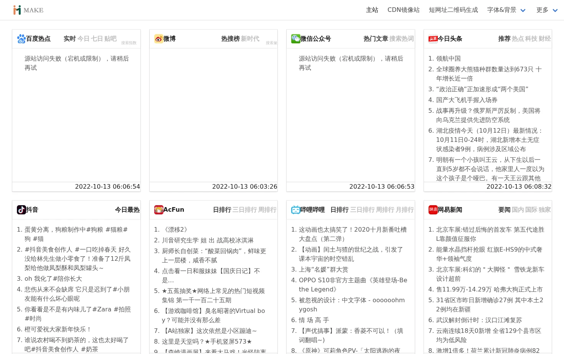The height and width of the screenshot is (354, 564).
Task: Open Douyin entry oh 我化了#陪你长大
Action: click(53, 279)
